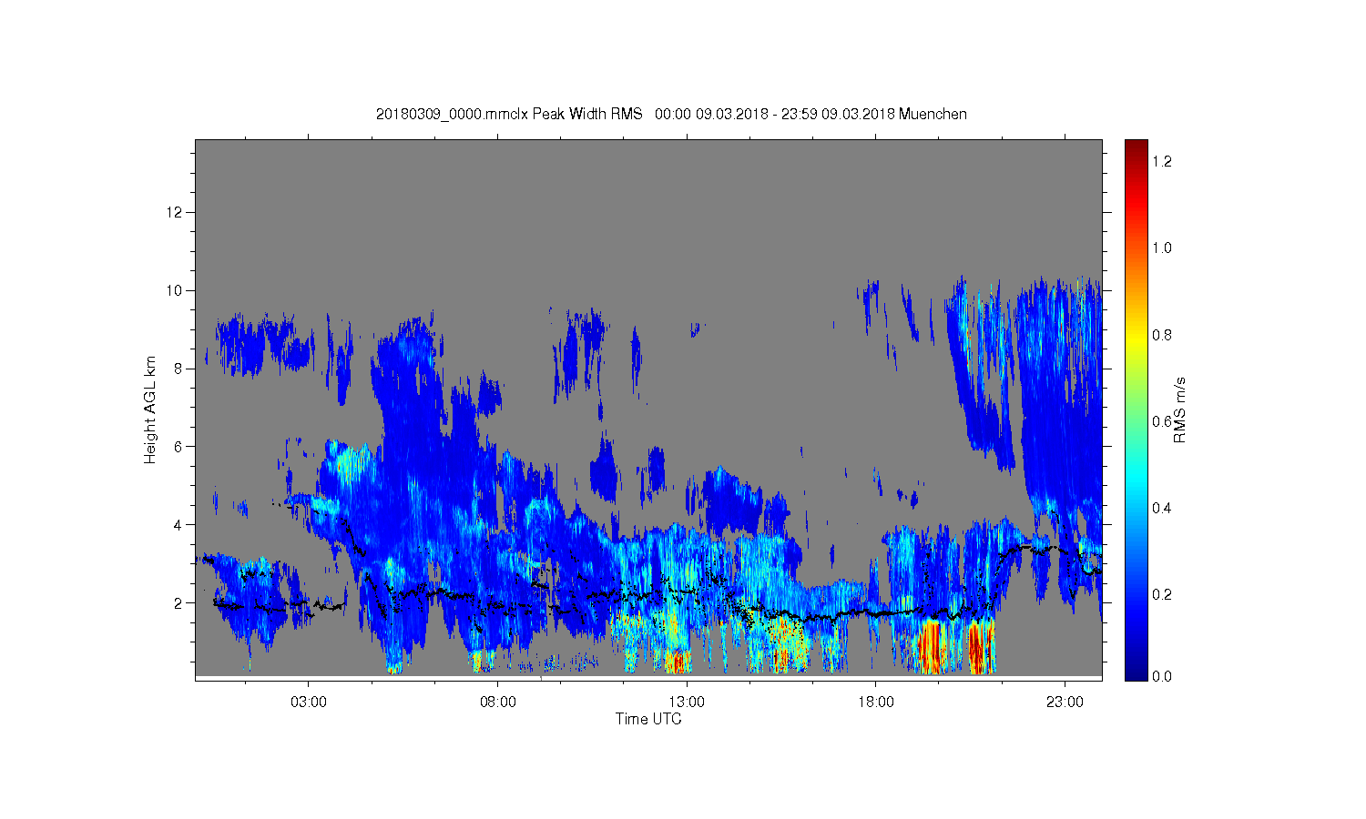
Task: Click the colorbar value '1.0'
Action: [1162, 248]
